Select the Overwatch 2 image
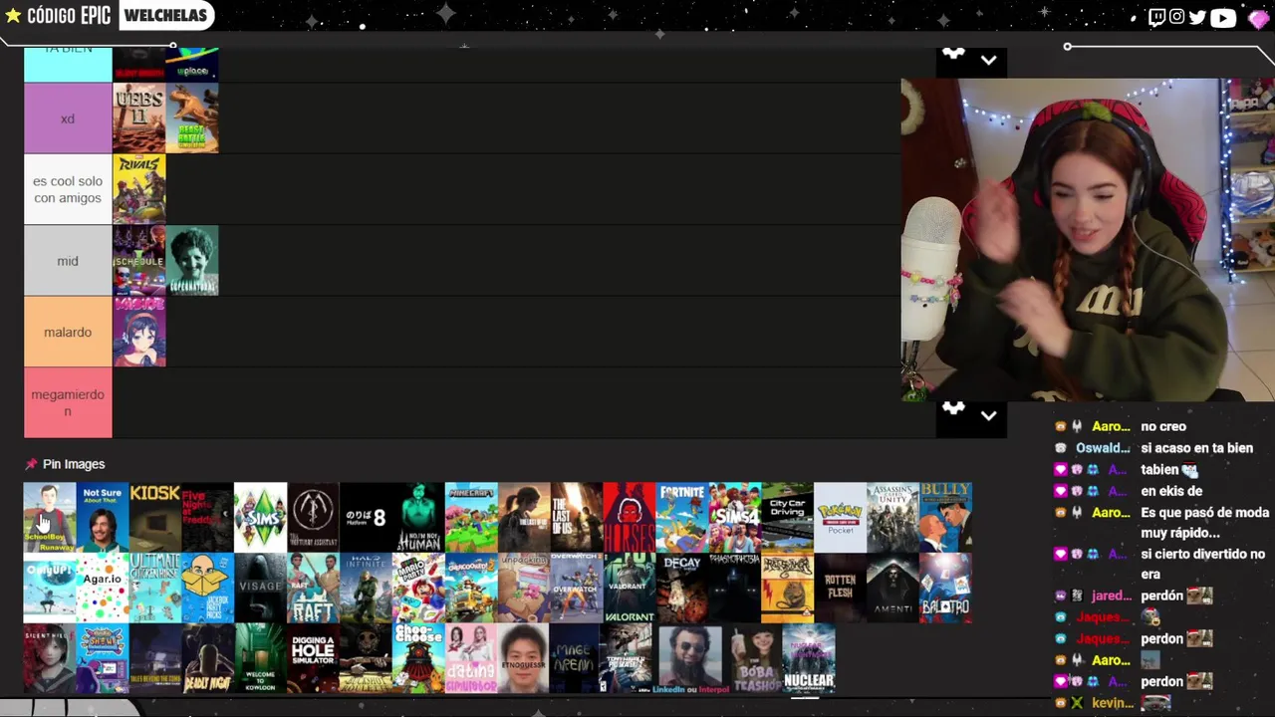Screen dimensions: 1275x717 [577, 588]
